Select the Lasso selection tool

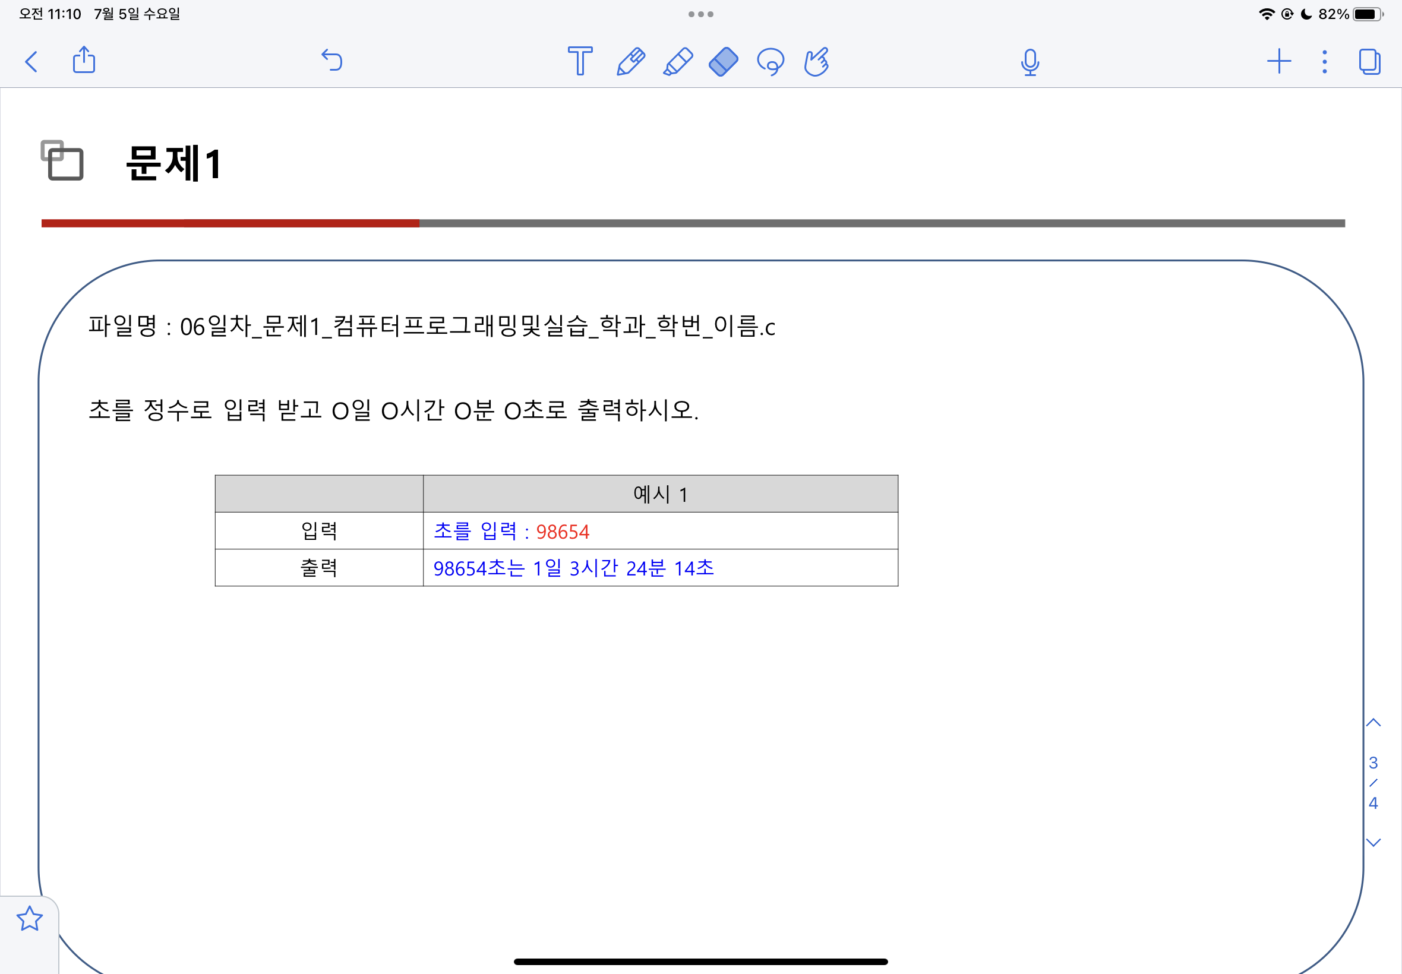[x=771, y=62]
